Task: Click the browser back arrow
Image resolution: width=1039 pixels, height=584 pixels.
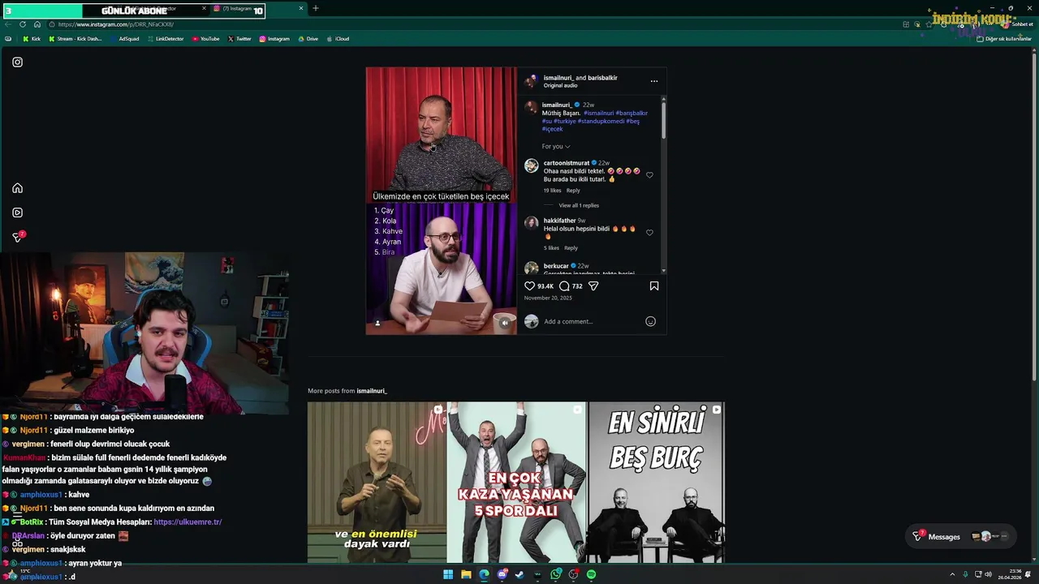Action: point(8,24)
